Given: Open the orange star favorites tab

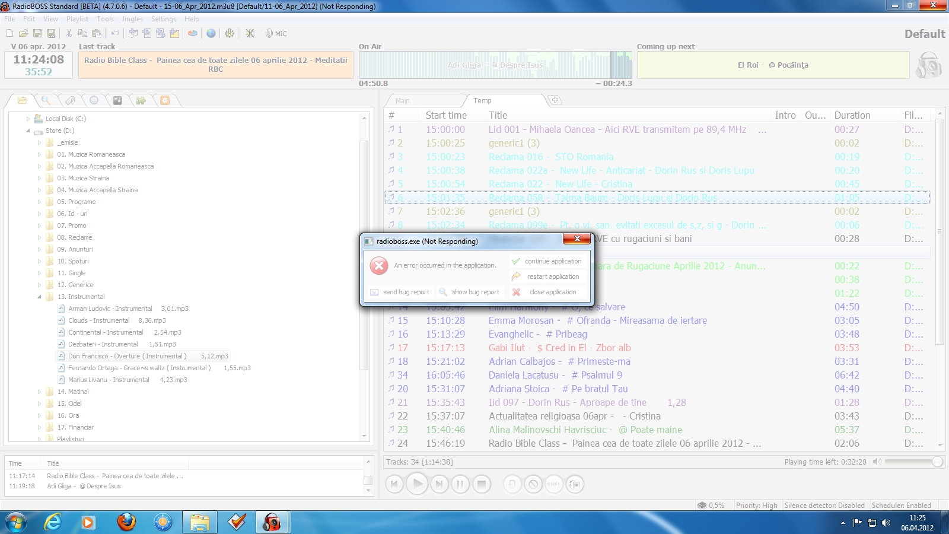Looking at the screenshot, I should 165,100.
